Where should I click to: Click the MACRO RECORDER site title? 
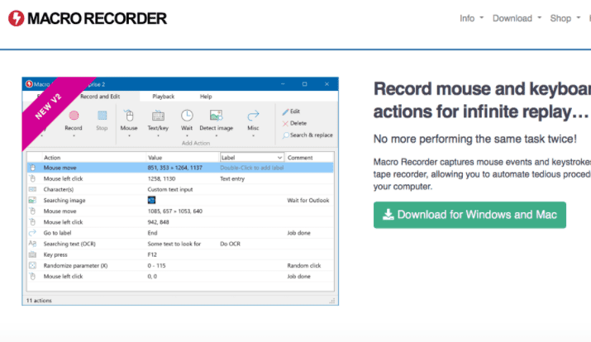coord(97,18)
